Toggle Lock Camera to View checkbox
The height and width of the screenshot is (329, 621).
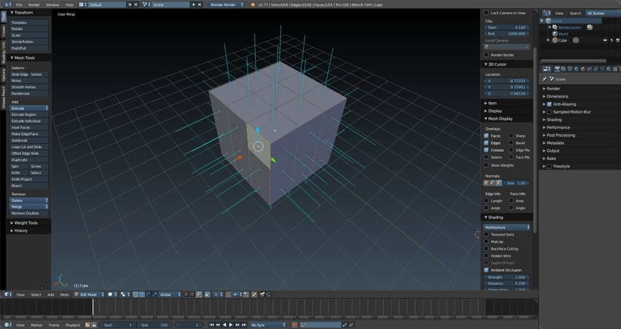(x=487, y=13)
